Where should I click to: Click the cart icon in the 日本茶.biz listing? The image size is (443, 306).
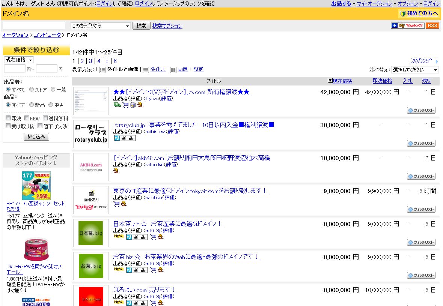(x=153, y=237)
